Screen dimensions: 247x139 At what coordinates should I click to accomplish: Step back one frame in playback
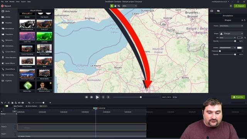click(x=86, y=97)
